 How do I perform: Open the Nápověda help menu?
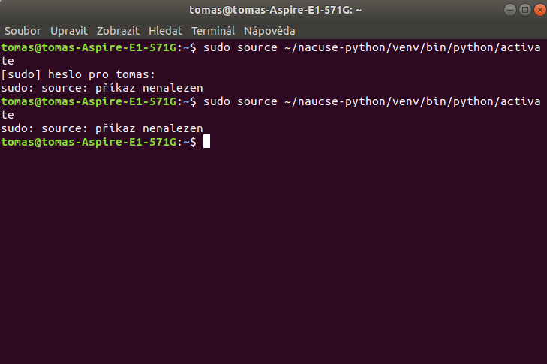click(269, 31)
